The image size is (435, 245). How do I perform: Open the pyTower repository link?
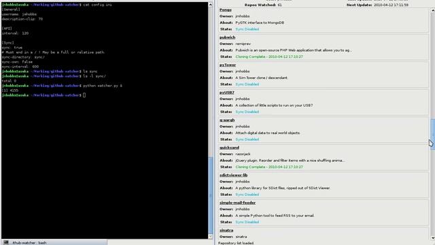pyautogui.click(x=228, y=65)
